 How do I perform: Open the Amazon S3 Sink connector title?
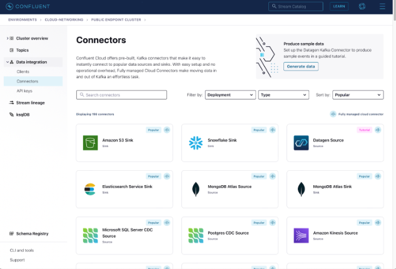coord(118,140)
